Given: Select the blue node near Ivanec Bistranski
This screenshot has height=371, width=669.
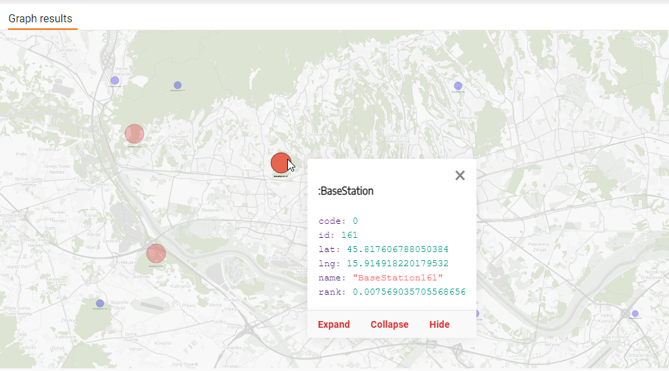Looking at the screenshot, I should [x=115, y=80].
